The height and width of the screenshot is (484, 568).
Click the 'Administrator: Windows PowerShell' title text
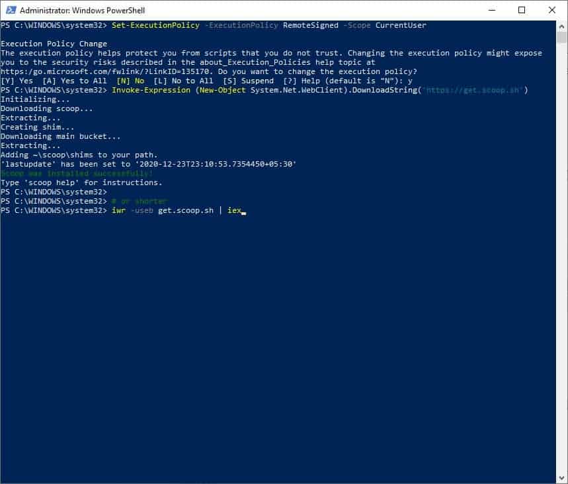click(82, 11)
